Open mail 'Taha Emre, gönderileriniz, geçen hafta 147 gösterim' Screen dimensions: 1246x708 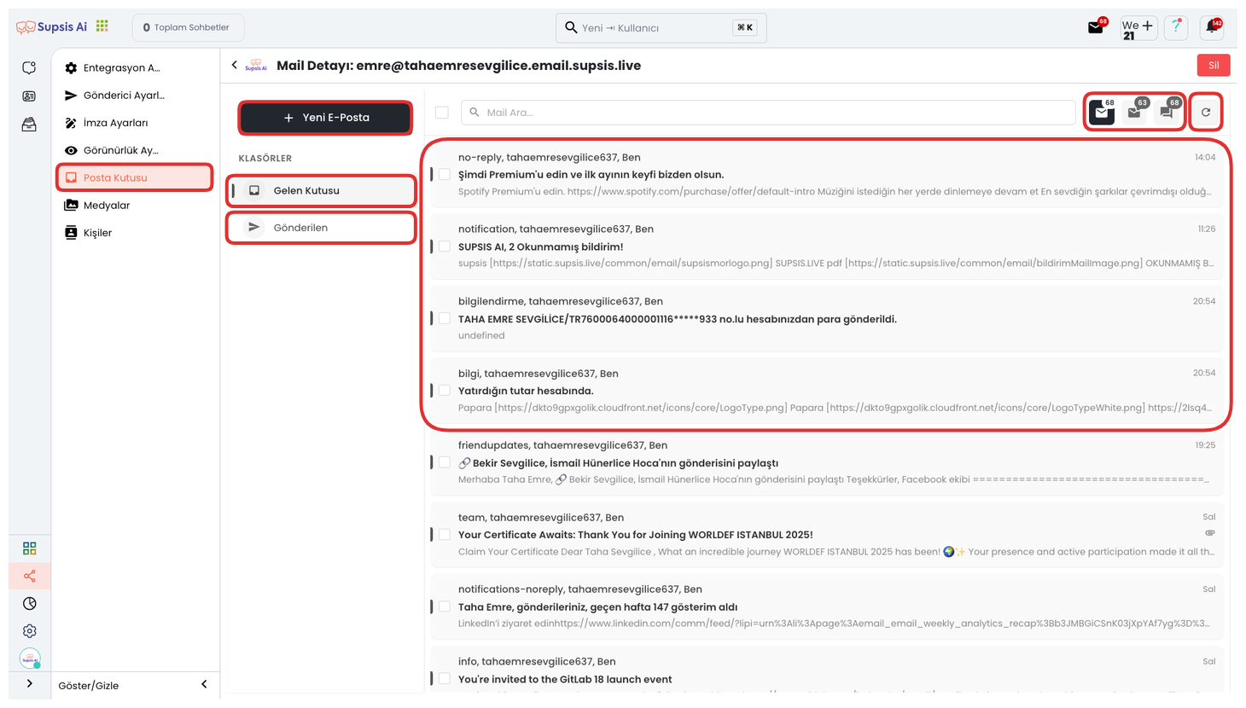(x=826, y=606)
